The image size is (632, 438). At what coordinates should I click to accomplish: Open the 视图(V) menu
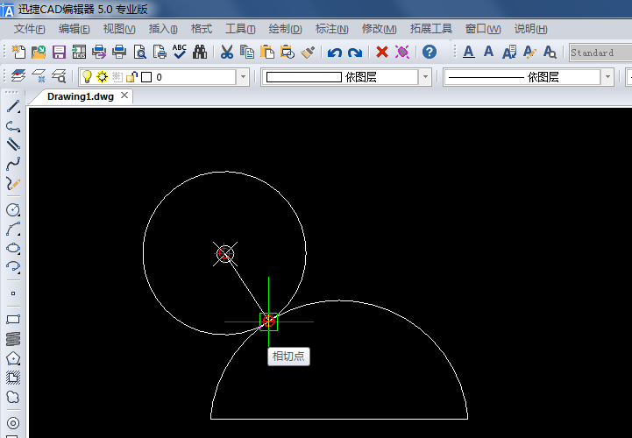pyautogui.click(x=119, y=29)
